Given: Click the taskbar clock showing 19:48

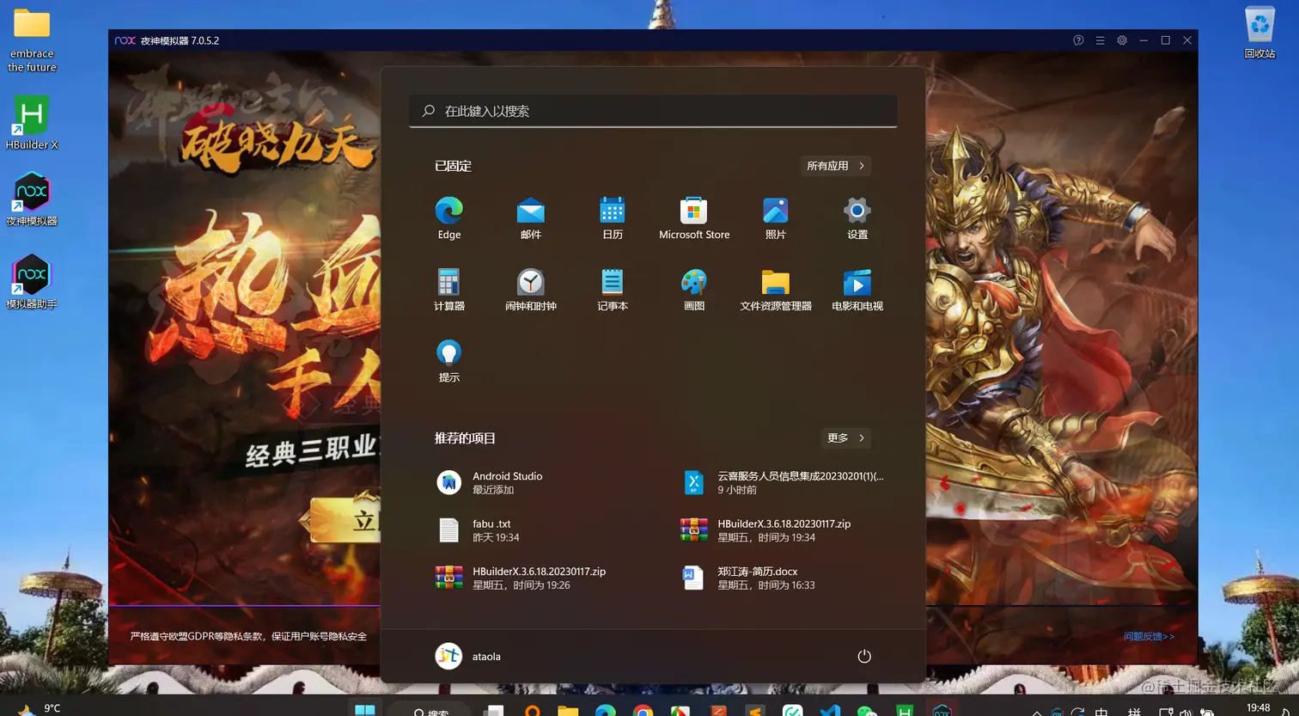Looking at the screenshot, I should coord(1258,708).
